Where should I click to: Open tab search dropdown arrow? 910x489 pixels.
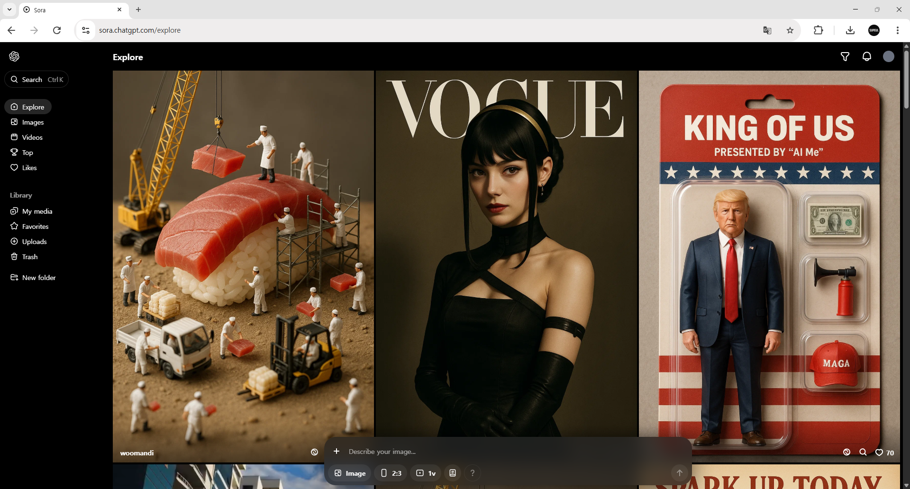[9, 9]
